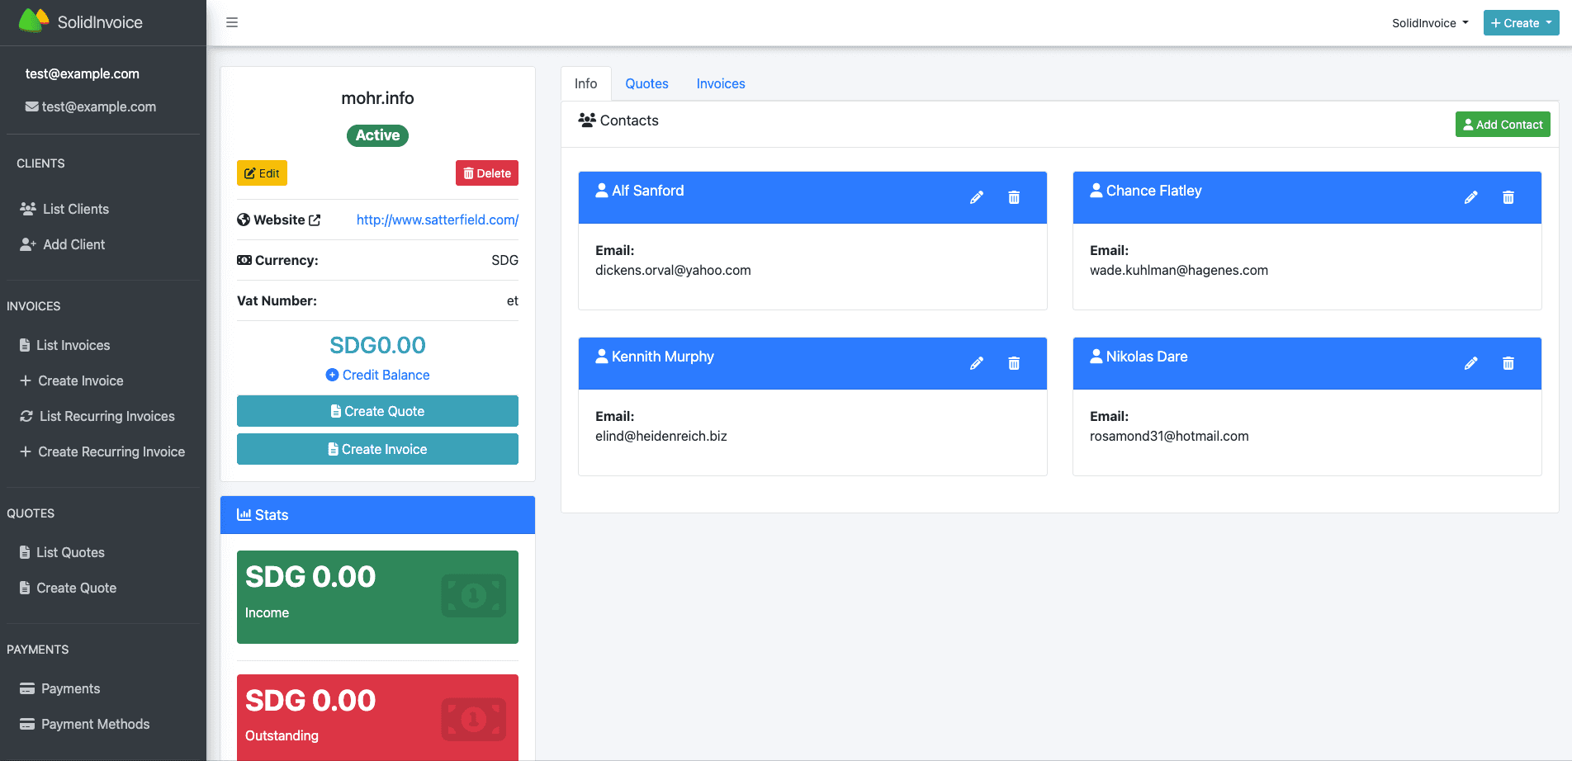
Task: Switch to the Quotes tab
Action: click(x=646, y=83)
